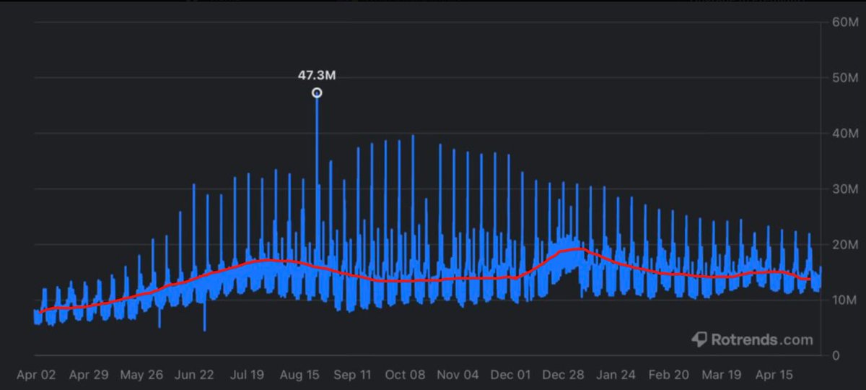Click the 20M y-axis label
This screenshot has height=390, width=866.
coord(846,245)
